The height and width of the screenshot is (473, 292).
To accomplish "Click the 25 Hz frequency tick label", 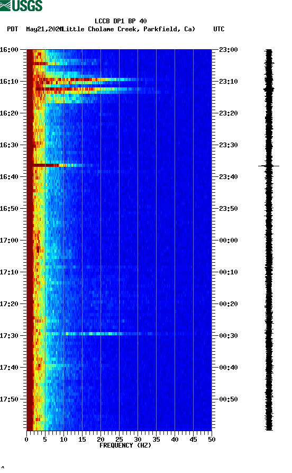I will (119, 440).
